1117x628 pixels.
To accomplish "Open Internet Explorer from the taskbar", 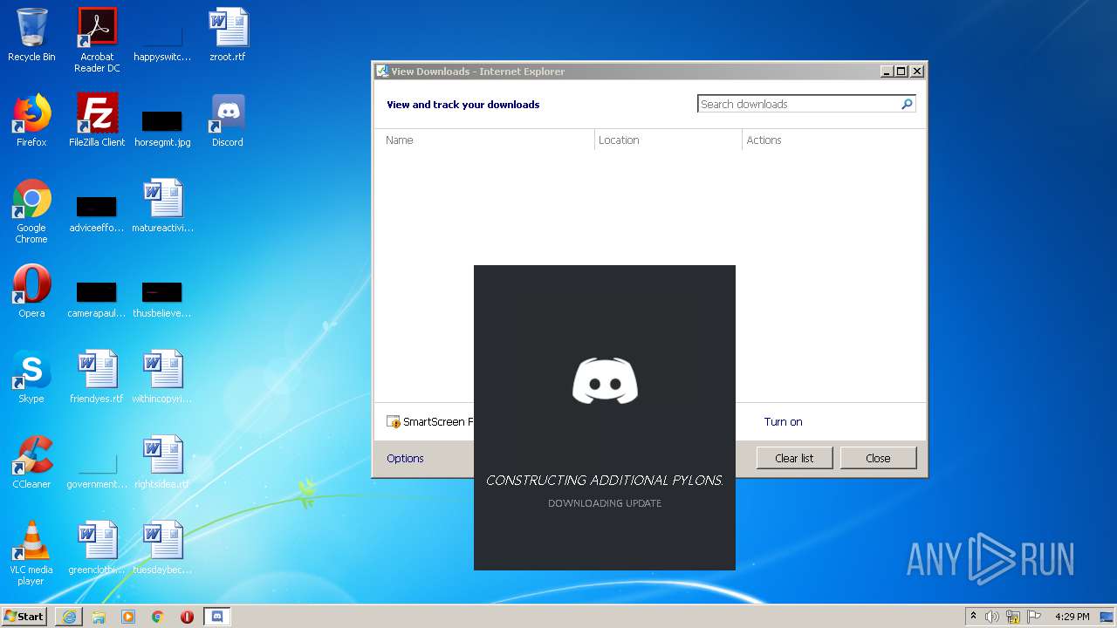I will [69, 617].
